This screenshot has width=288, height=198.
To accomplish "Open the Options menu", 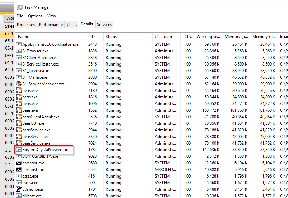I will [35, 16].
